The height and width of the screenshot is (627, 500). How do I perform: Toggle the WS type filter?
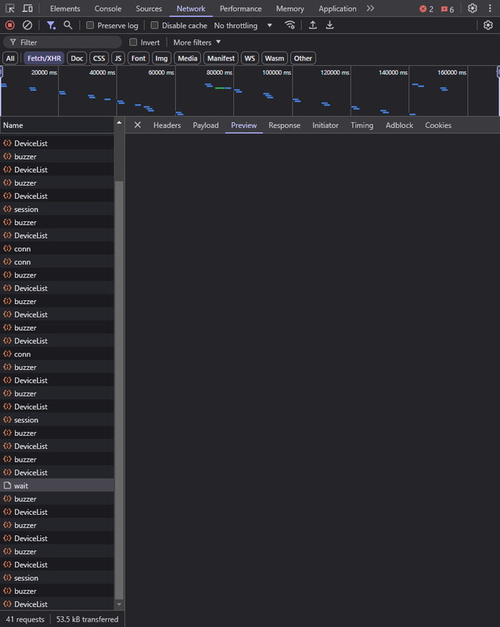click(250, 58)
